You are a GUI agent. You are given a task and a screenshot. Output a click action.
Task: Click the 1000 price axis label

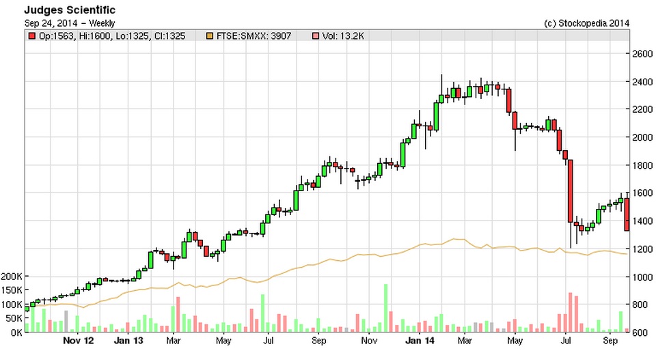642,277
